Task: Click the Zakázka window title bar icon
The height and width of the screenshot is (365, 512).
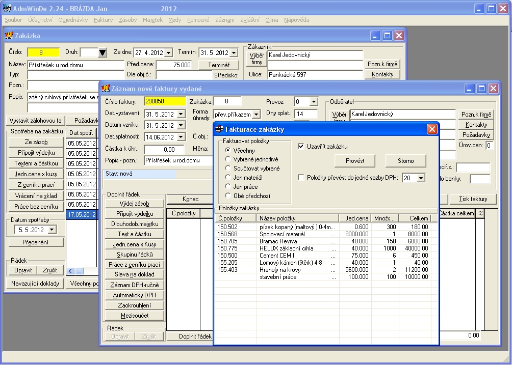Action: click(x=9, y=35)
